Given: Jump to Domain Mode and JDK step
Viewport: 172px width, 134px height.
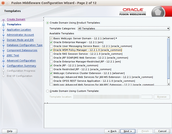Looking at the screenshot, I should pyautogui.click(x=20, y=40).
